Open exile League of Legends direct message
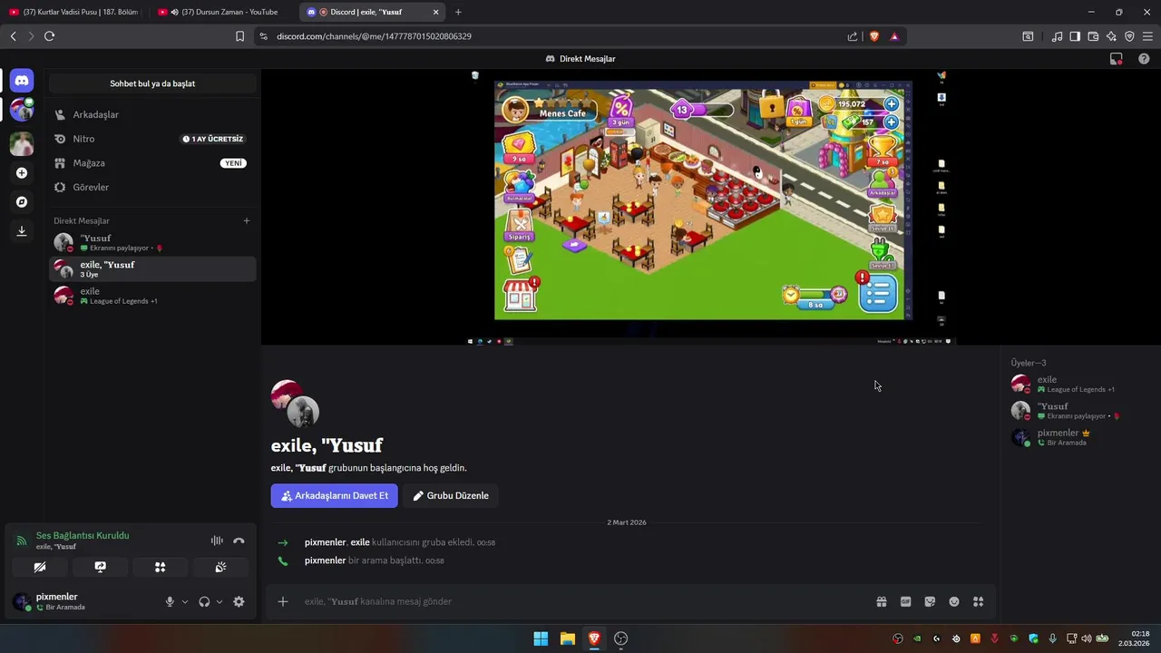Screen dimensions: 1161x653 (x=152, y=296)
